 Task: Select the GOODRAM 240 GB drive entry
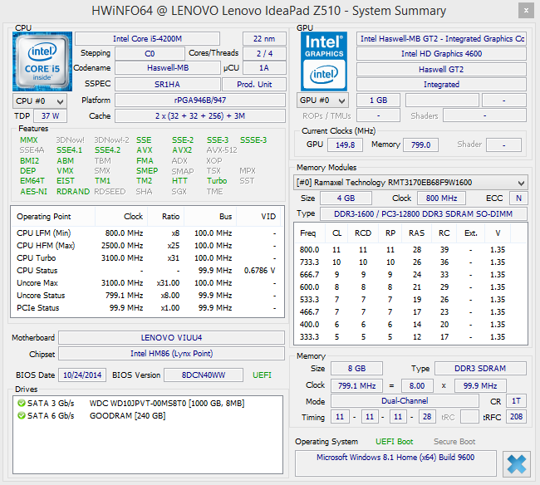tap(148, 416)
